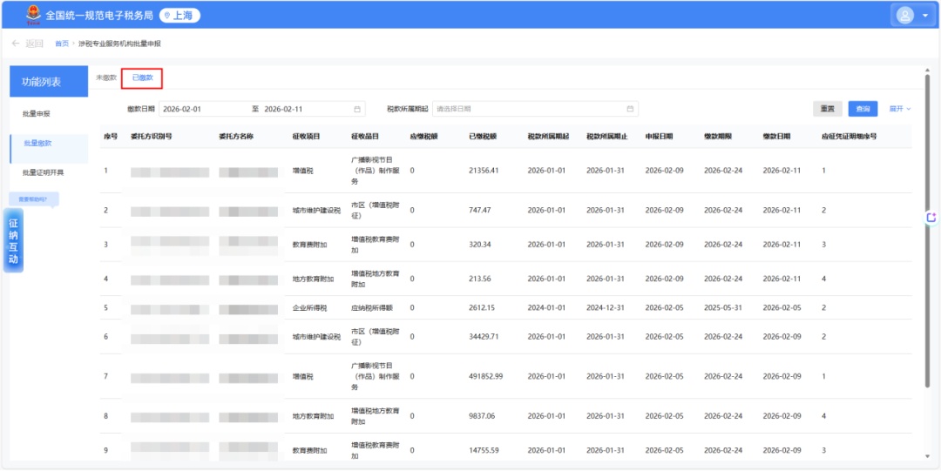Select 批量缴款 in the sidebar
This screenshot has height=471, width=941.
pyautogui.click(x=37, y=144)
